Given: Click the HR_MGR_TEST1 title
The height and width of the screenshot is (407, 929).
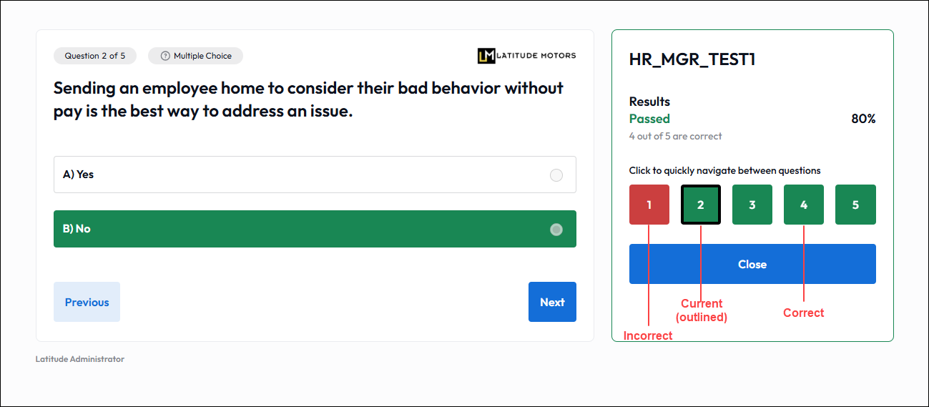Looking at the screenshot, I should click(x=692, y=60).
